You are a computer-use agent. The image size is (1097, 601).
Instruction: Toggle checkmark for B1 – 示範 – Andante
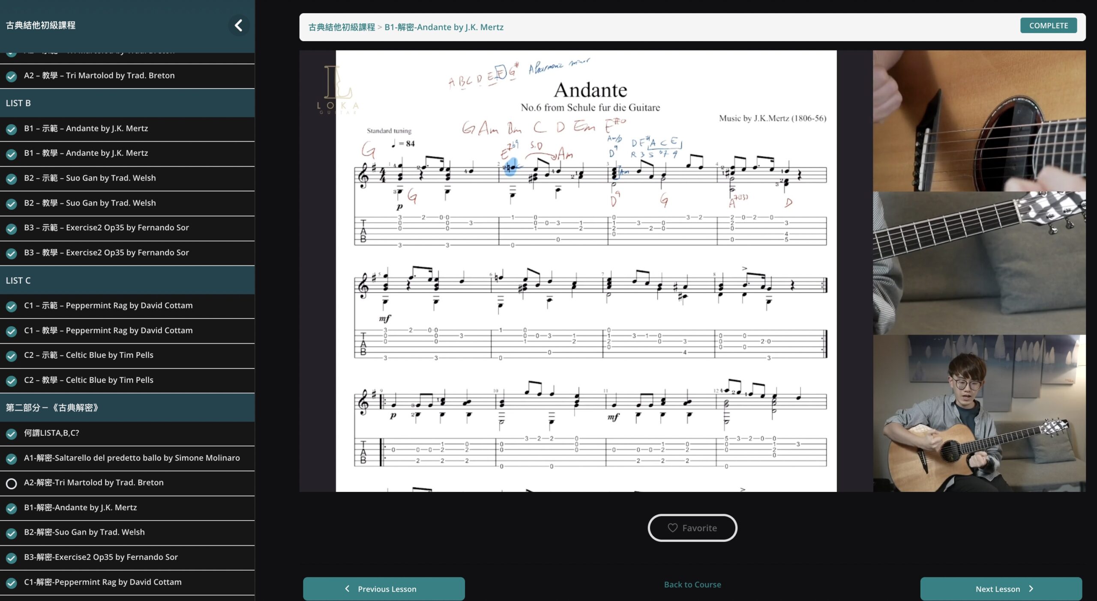(12, 129)
